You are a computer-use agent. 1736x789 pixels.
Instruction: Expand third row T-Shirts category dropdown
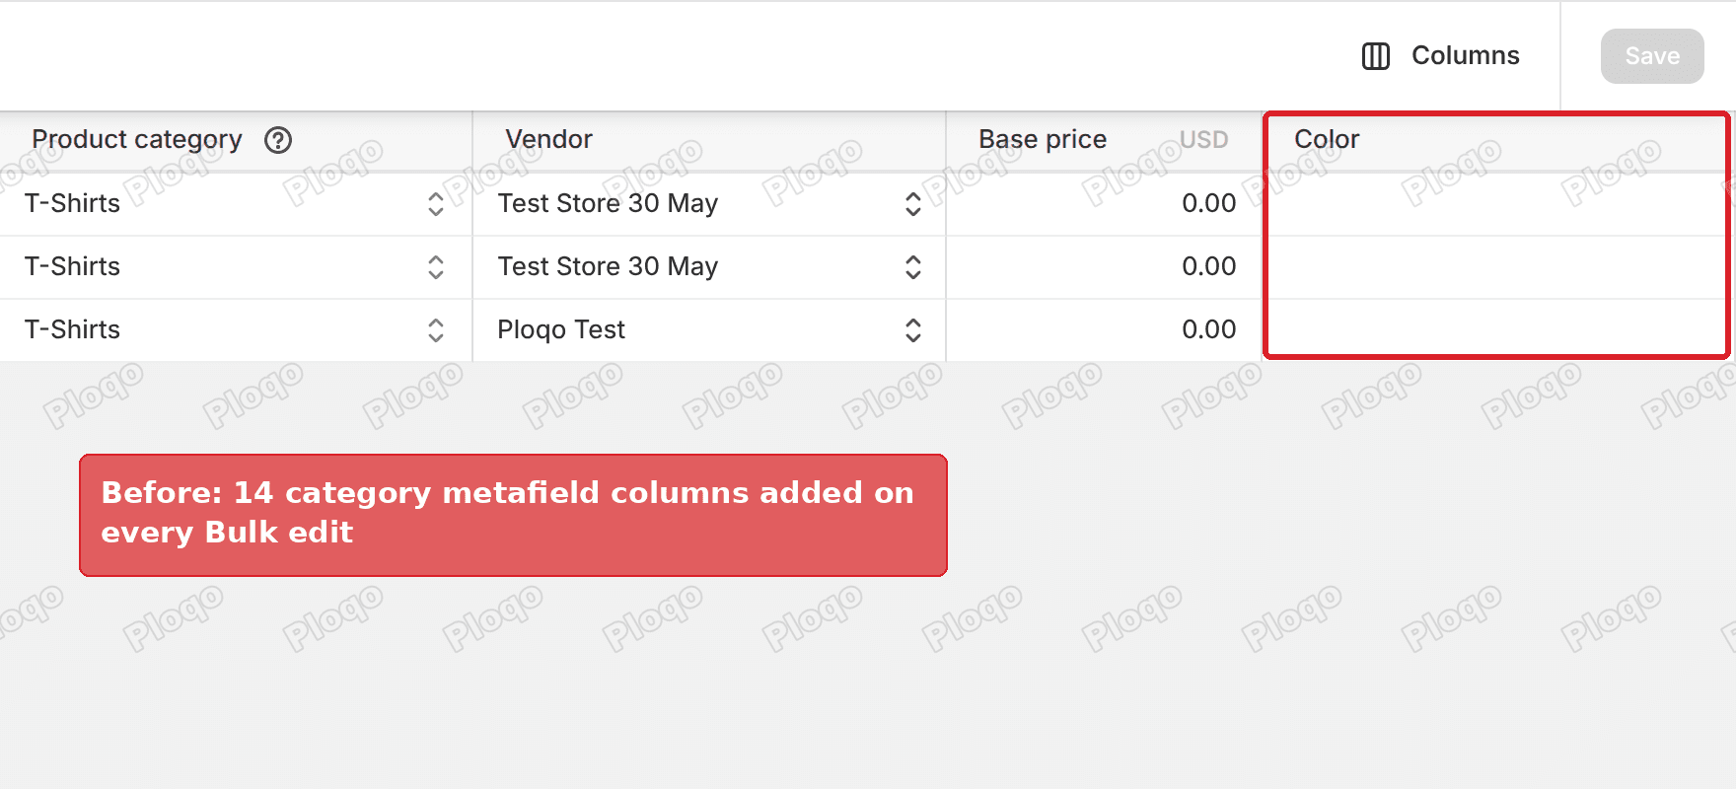pos(435,329)
